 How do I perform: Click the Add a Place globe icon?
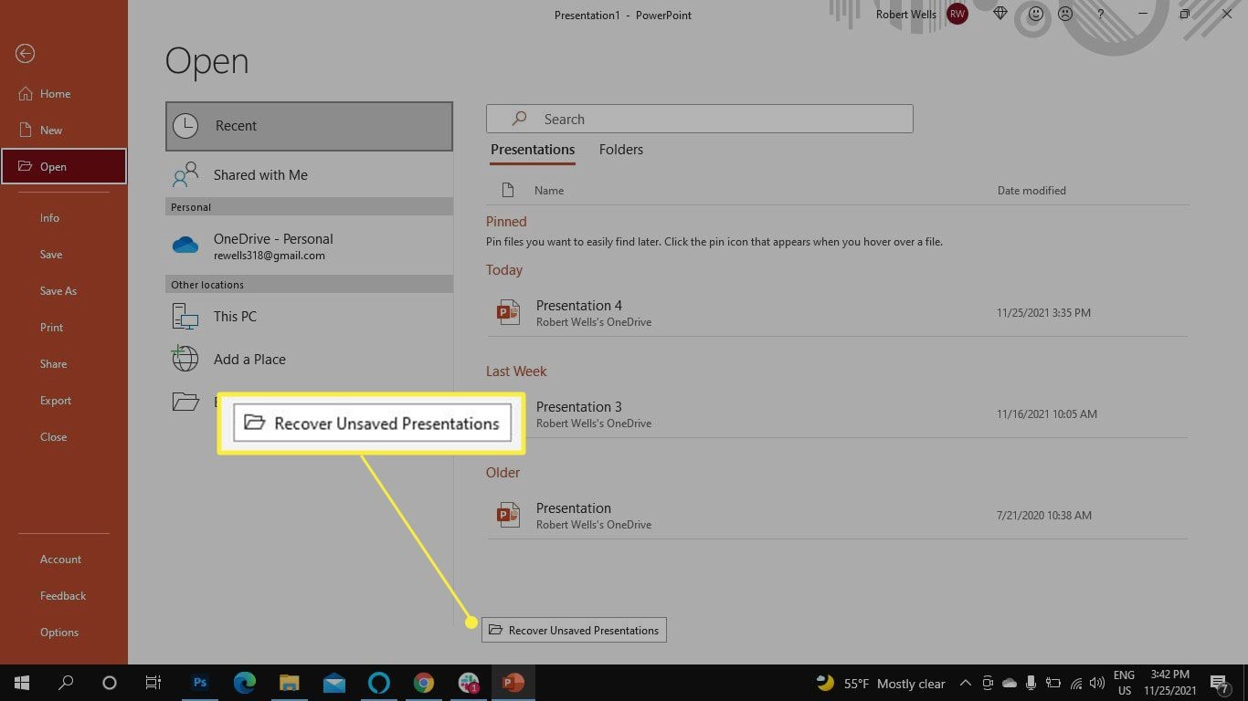tap(185, 359)
